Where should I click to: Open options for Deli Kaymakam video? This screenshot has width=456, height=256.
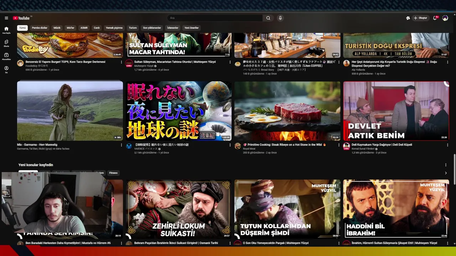coord(447,145)
